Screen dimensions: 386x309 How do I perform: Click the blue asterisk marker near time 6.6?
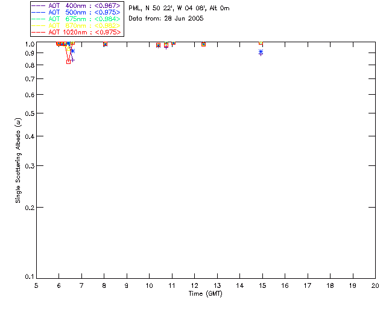pyautogui.click(x=72, y=51)
